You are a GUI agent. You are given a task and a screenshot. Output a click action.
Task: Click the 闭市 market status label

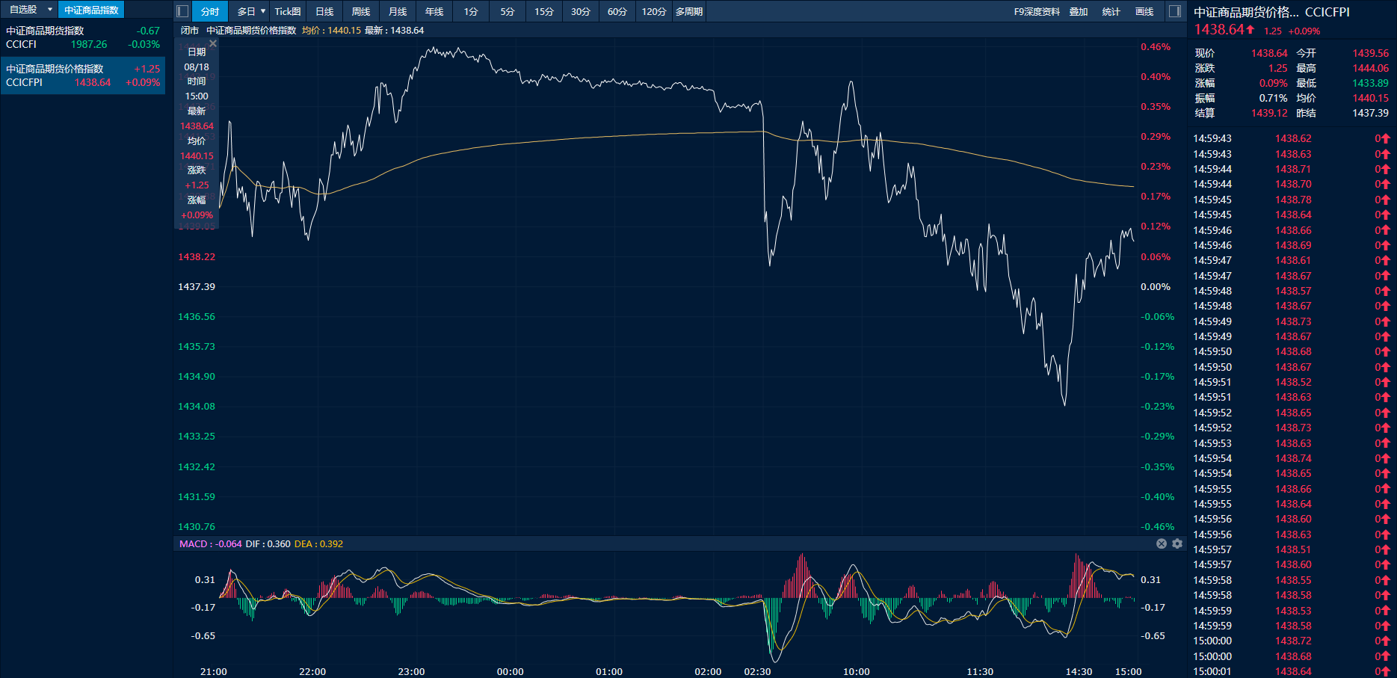click(x=190, y=31)
